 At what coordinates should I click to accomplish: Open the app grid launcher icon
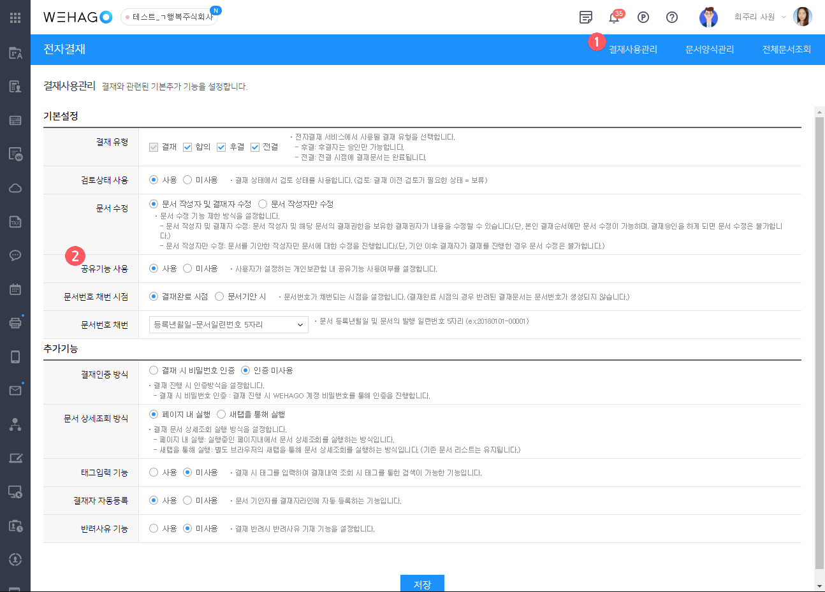15,17
